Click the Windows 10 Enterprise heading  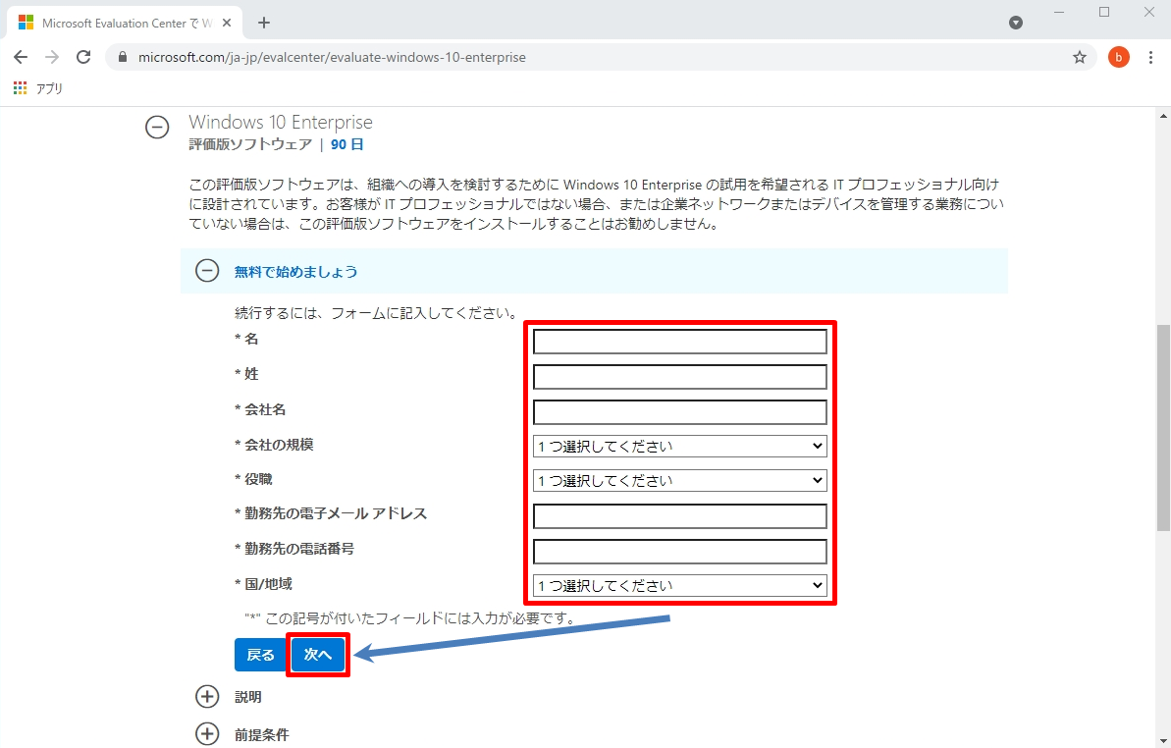pos(281,122)
